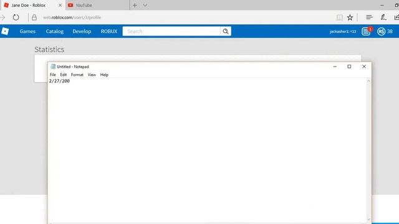Image resolution: width=399 pixels, height=224 pixels.
Task: Open Notepad Help menu
Action: click(104, 75)
